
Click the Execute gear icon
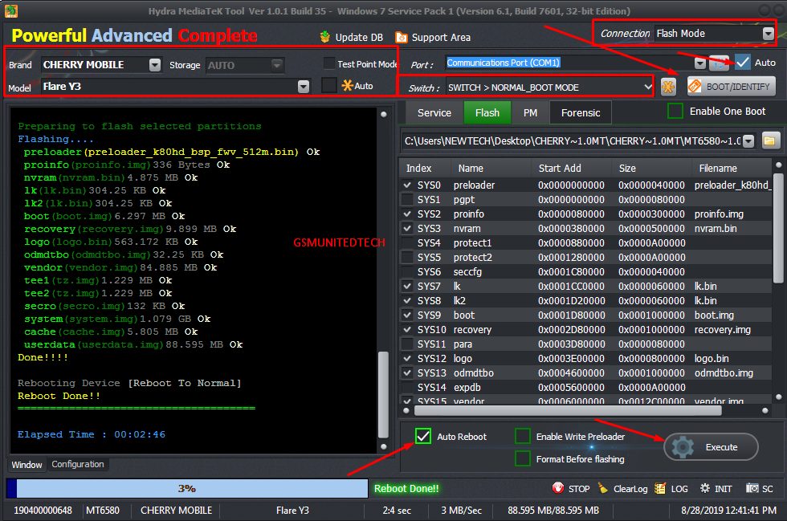tap(683, 446)
